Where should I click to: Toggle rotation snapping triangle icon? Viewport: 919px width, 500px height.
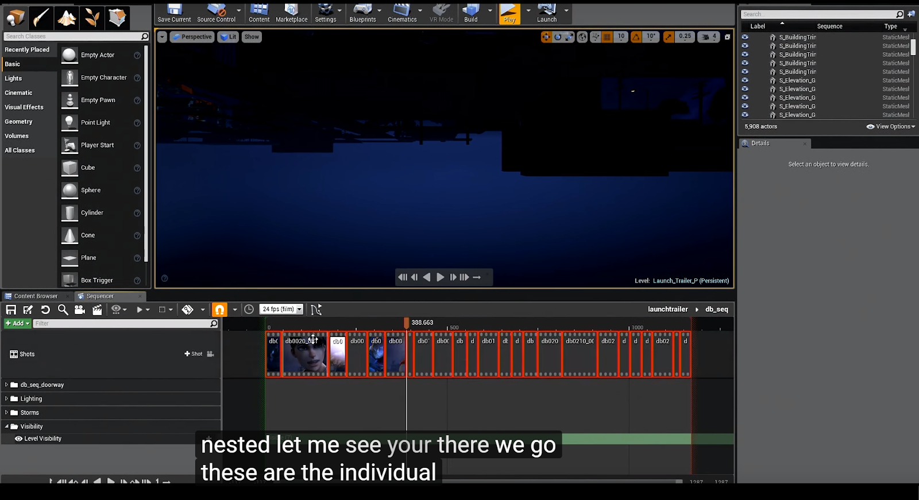[x=636, y=37]
